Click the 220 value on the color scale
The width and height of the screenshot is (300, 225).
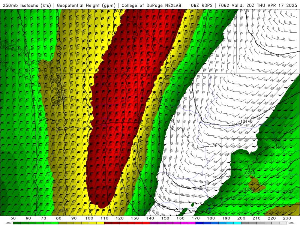272,218
